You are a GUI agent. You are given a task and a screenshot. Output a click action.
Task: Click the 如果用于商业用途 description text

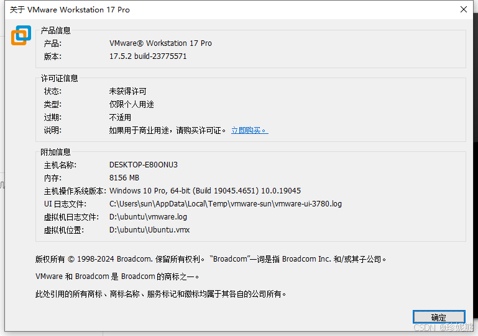tap(167, 130)
